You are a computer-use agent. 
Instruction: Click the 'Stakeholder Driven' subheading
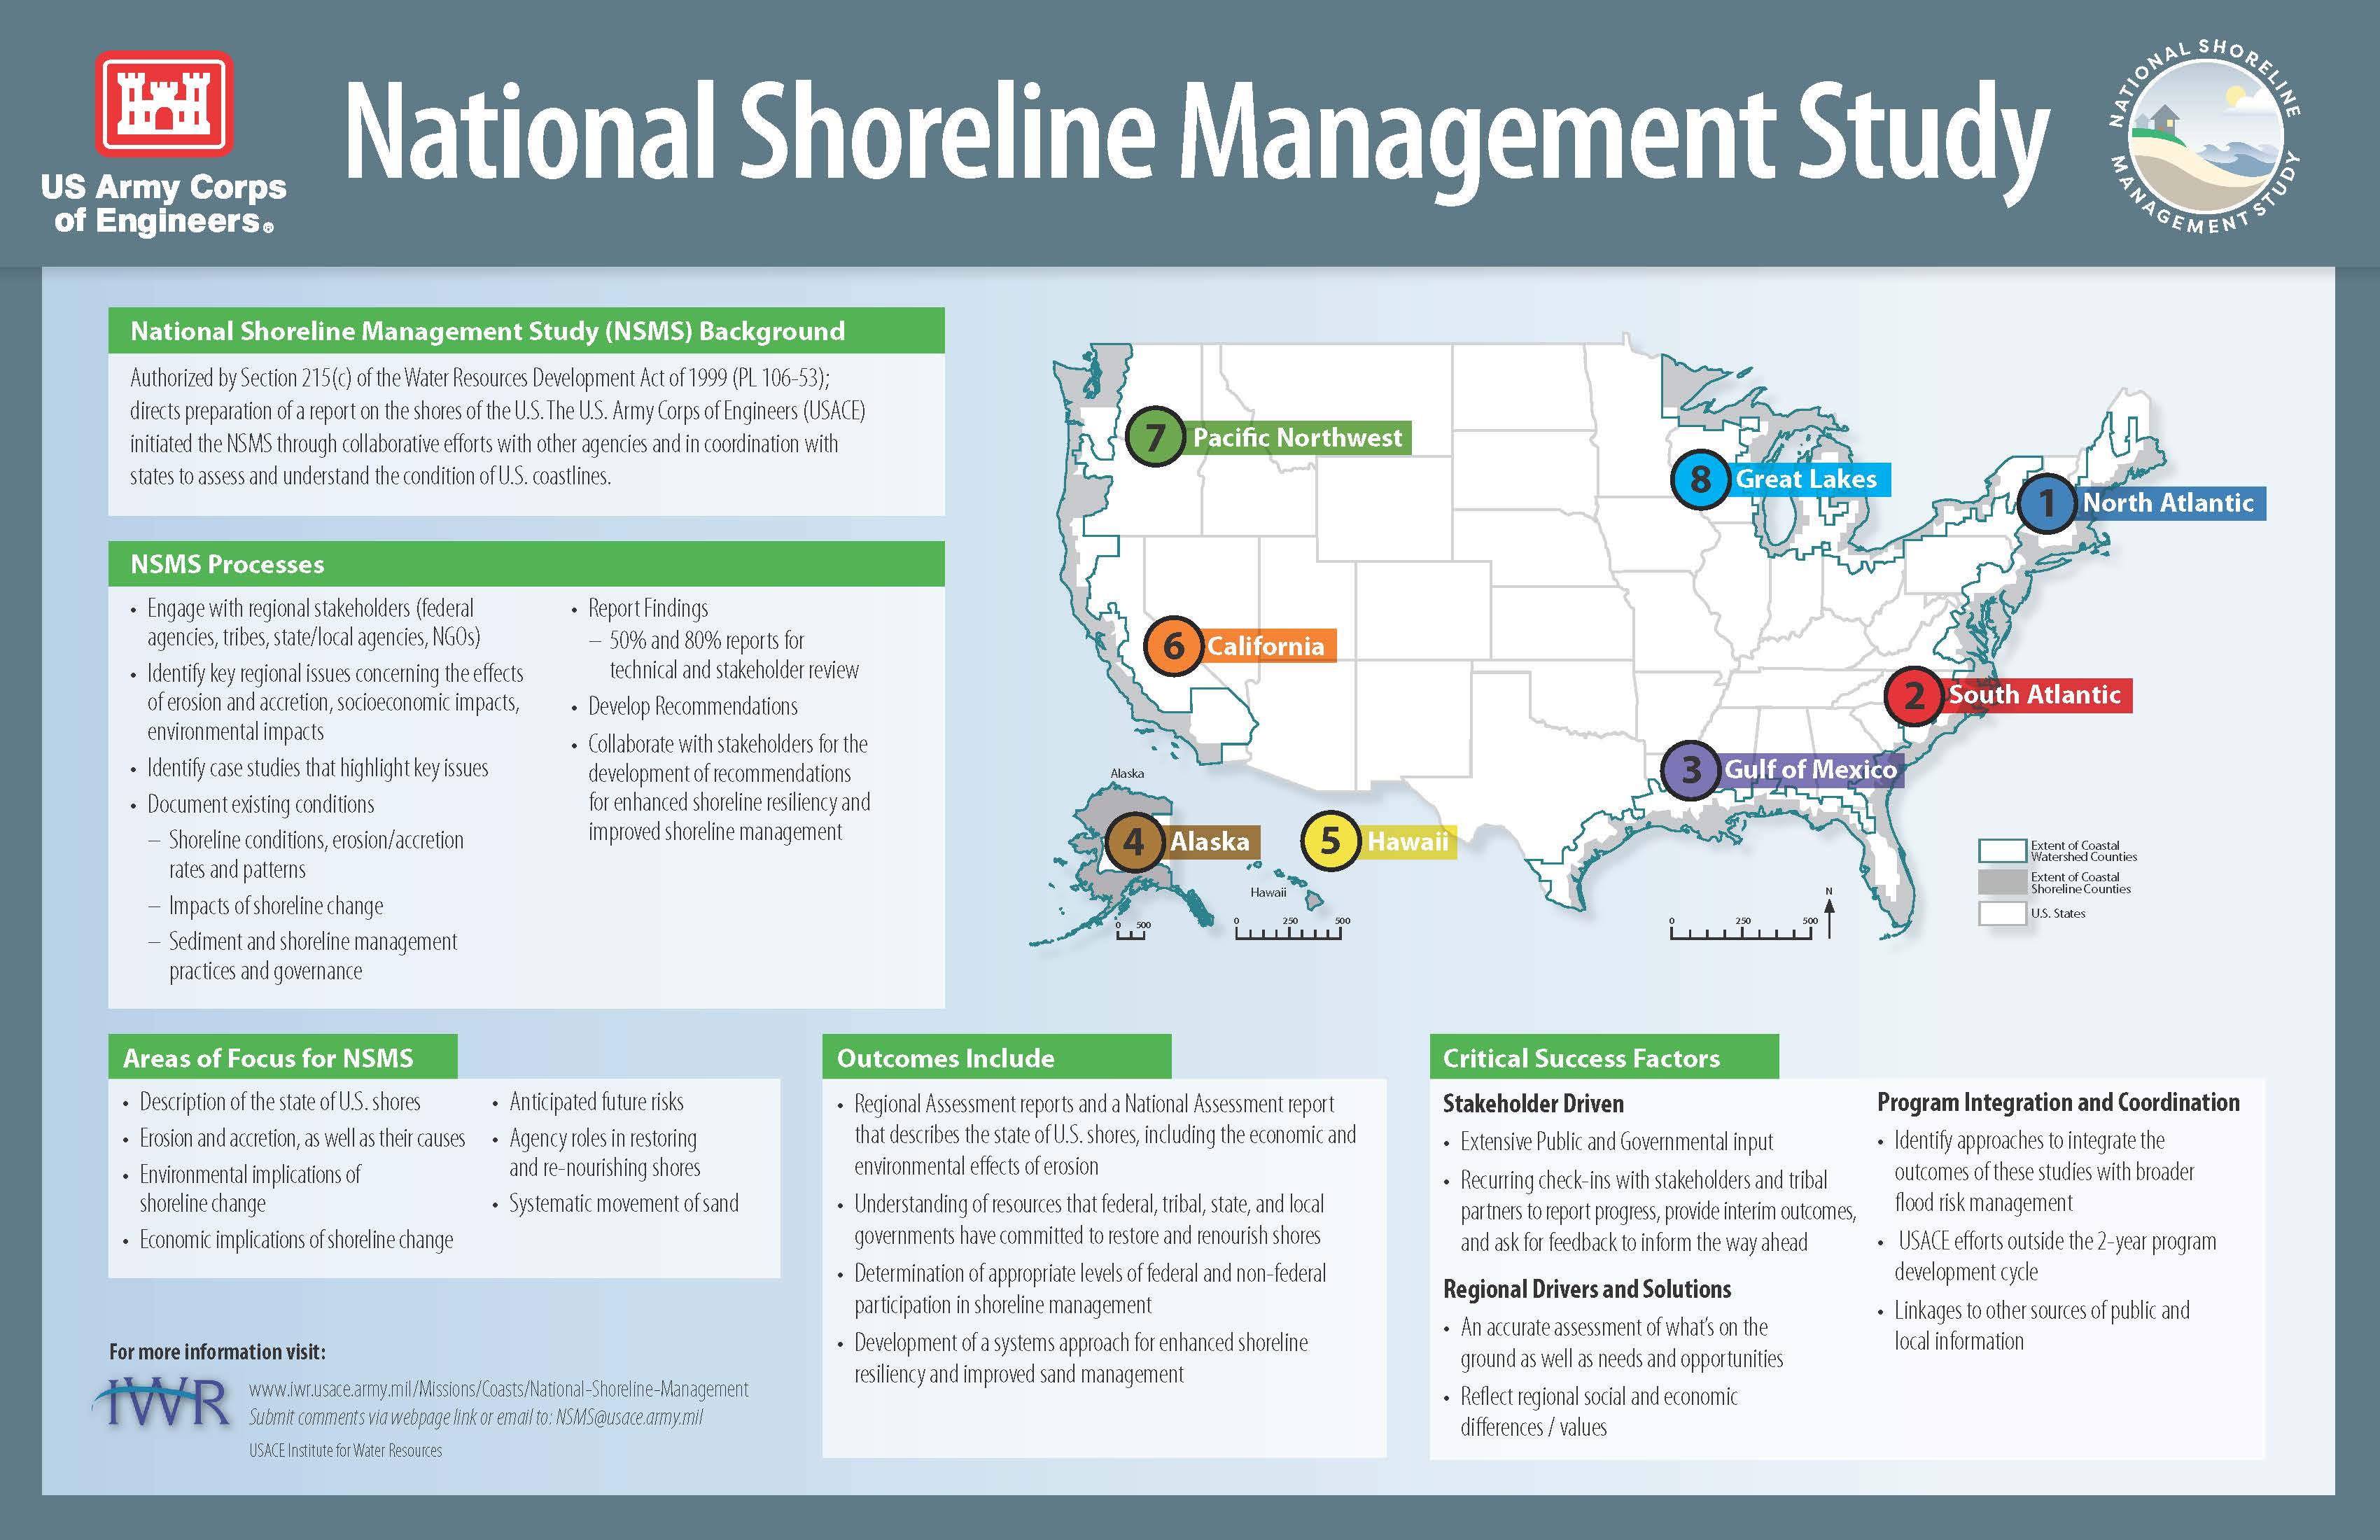1533,1104
